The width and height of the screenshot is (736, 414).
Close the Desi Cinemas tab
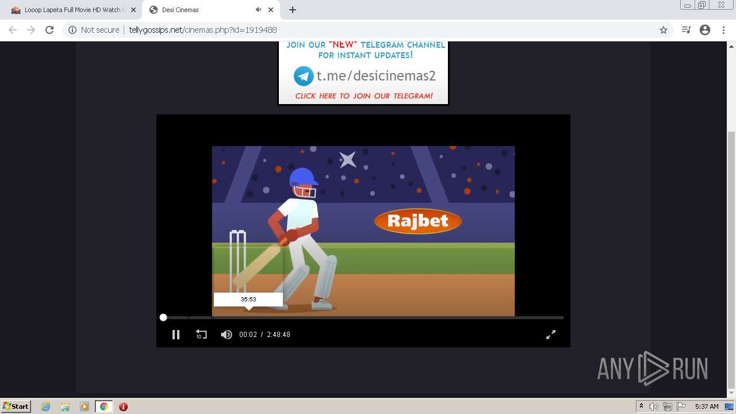coord(271,10)
